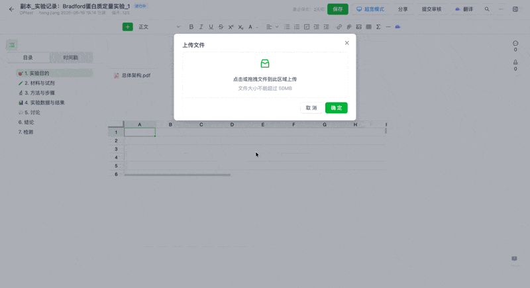530x288 pixels.
Task: Select column D header
Action: click(232, 124)
